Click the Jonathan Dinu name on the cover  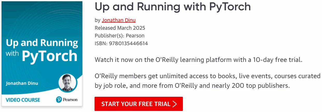tap(22, 83)
